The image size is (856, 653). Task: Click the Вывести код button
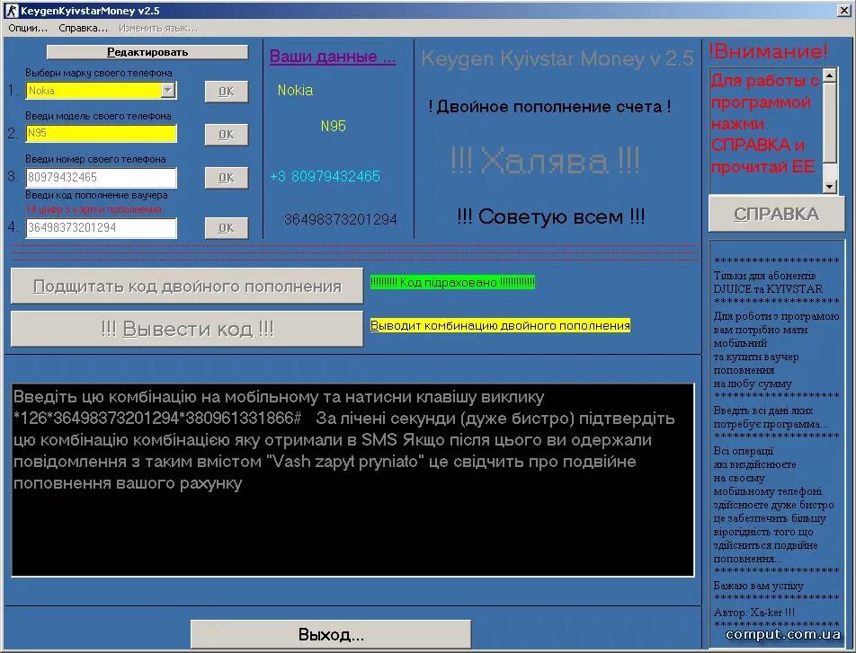pos(184,329)
